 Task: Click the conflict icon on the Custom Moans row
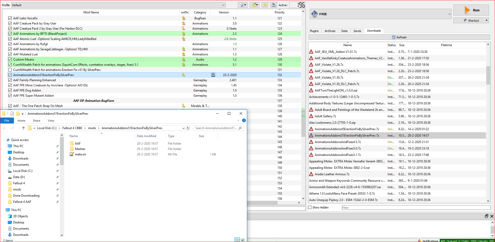(x=183, y=59)
